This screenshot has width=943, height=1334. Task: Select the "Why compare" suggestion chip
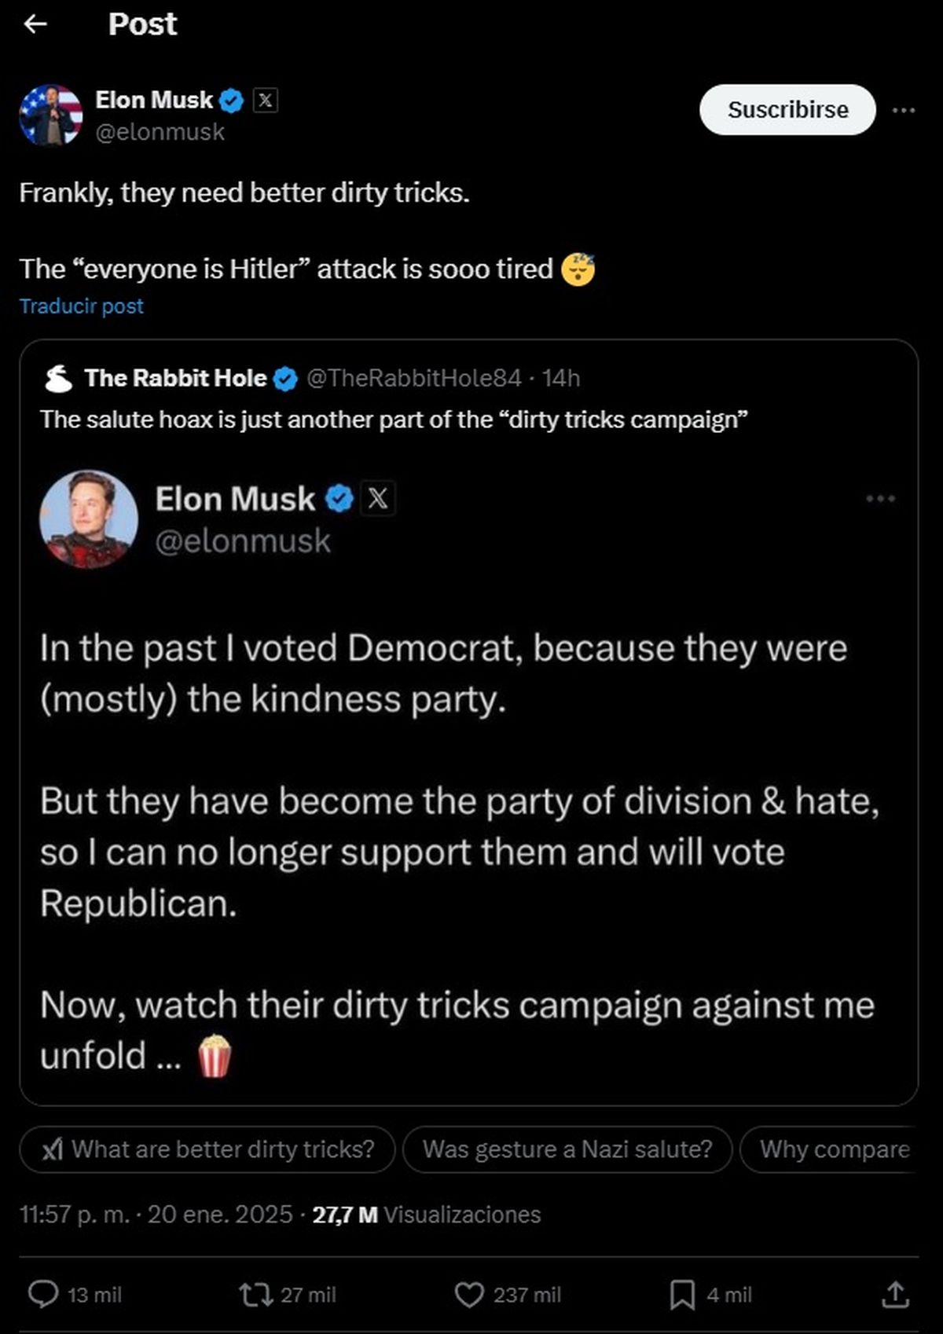coord(833,1149)
